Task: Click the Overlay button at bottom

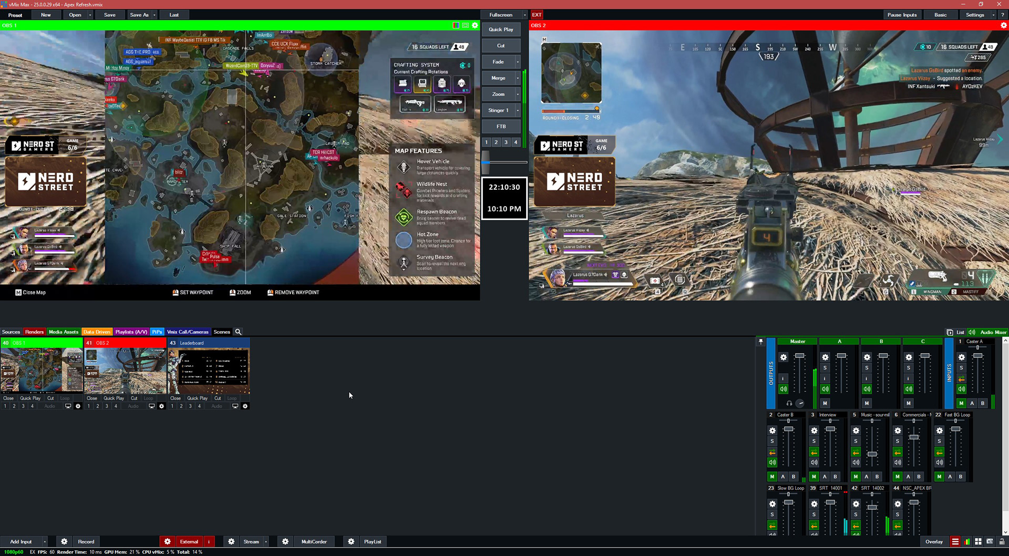Action: pos(934,542)
